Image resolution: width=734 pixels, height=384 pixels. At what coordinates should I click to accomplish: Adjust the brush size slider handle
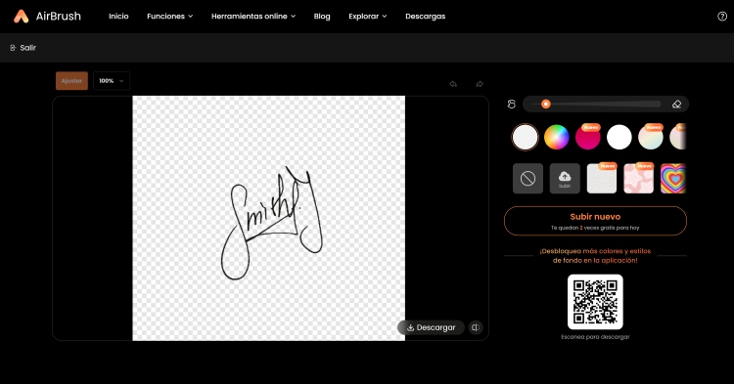545,104
